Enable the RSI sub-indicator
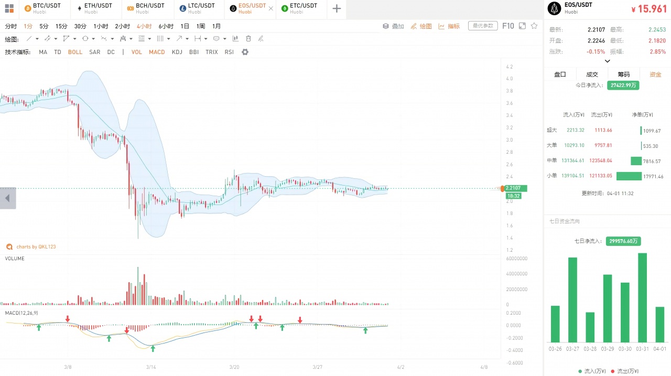 [x=229, y=52]
